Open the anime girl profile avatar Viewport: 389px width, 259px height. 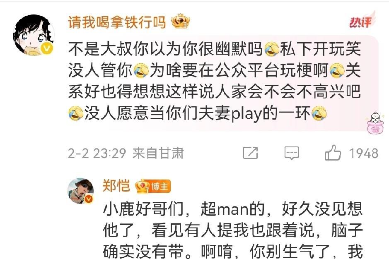pyautogui.click(x=34, y=35)
